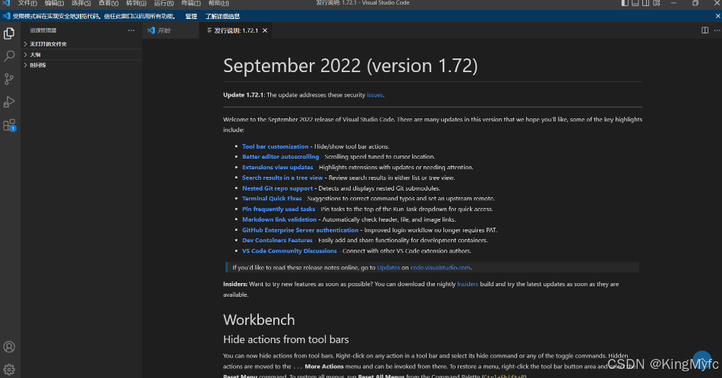Image resolution: width=722 pixels, height=378 pixels.
Task: Open editor More Actions ellipsis
Action: [x=717, y=30]
